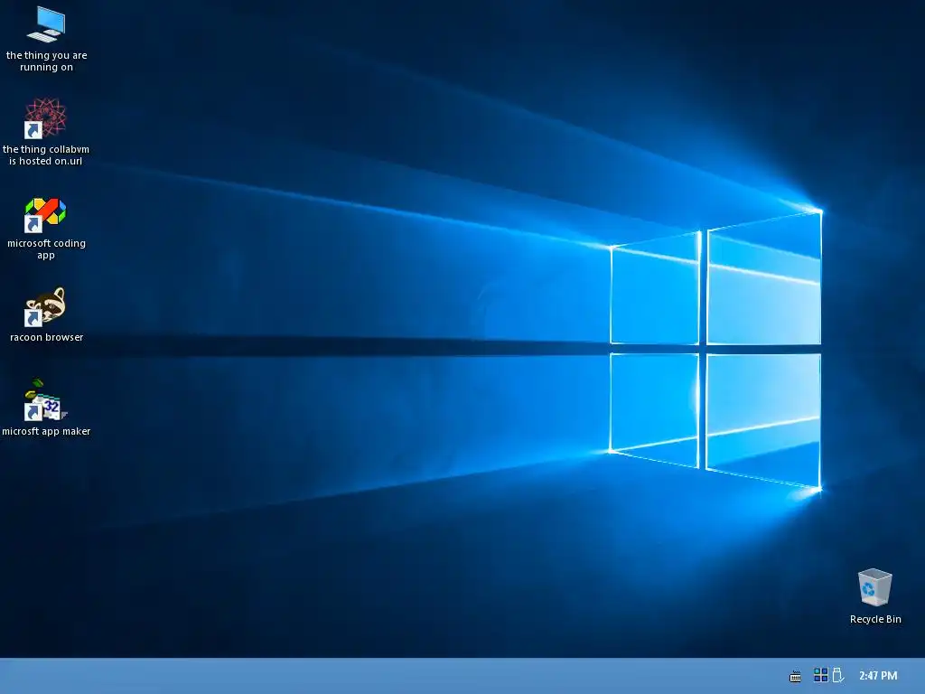The height and width of the screenshot is (694, 925).
Task: Click the four-squares tray icon
Action: click(820, 675)
